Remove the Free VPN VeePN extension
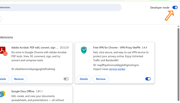 point(101,79)
